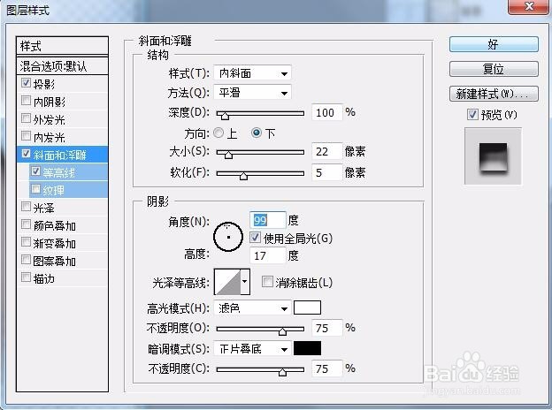Open the 渐变叠加 settings row
Viewport: 552px width, 410px height.
pos(62,243)
